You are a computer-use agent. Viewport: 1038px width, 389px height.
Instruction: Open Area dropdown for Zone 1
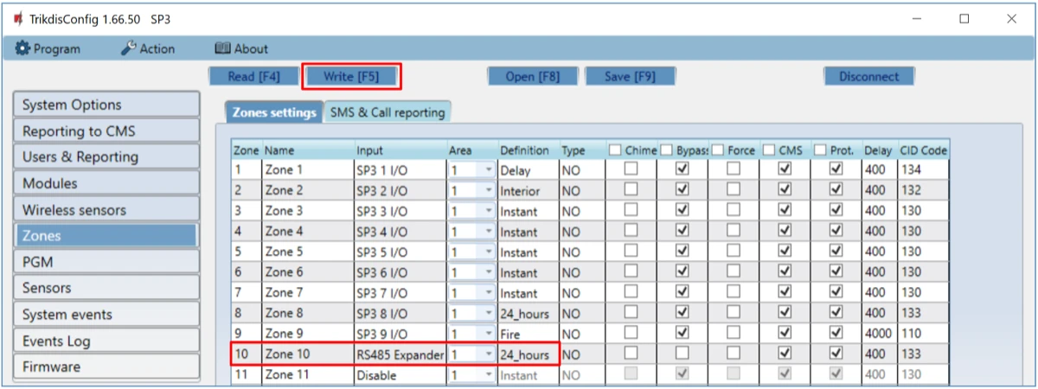(x=489, y=170)
